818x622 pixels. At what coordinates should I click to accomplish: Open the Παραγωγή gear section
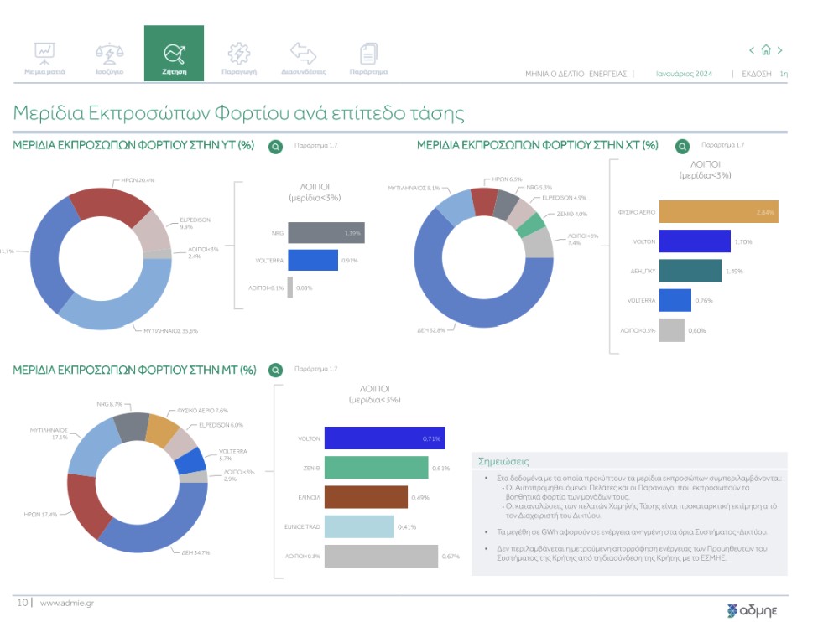238,58
